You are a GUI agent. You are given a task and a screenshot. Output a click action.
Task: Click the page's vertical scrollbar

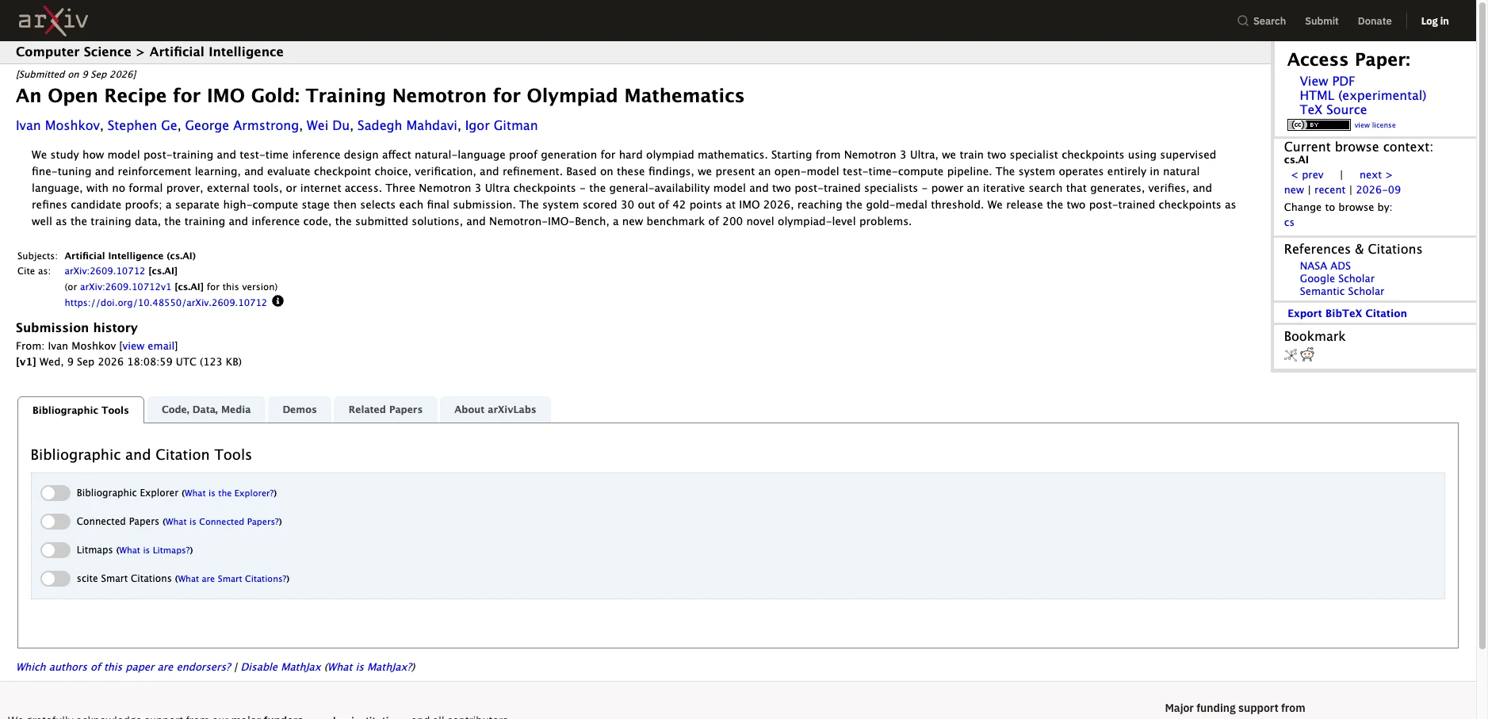[1482, 325]
